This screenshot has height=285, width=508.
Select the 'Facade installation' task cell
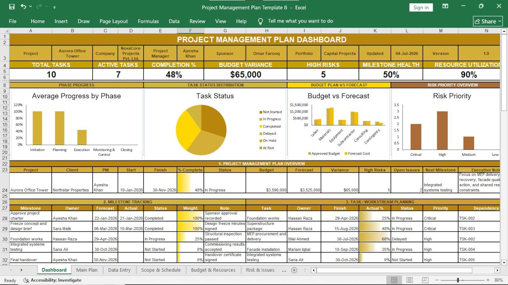[x=266, y=247]
